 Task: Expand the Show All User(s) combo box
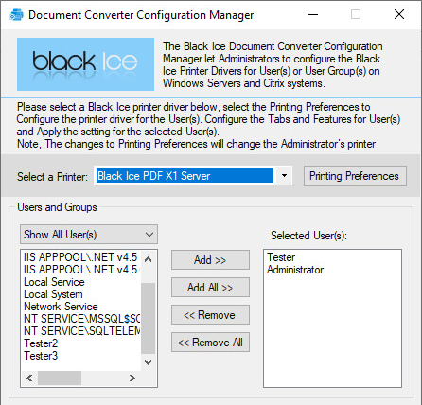coord(89,235)
